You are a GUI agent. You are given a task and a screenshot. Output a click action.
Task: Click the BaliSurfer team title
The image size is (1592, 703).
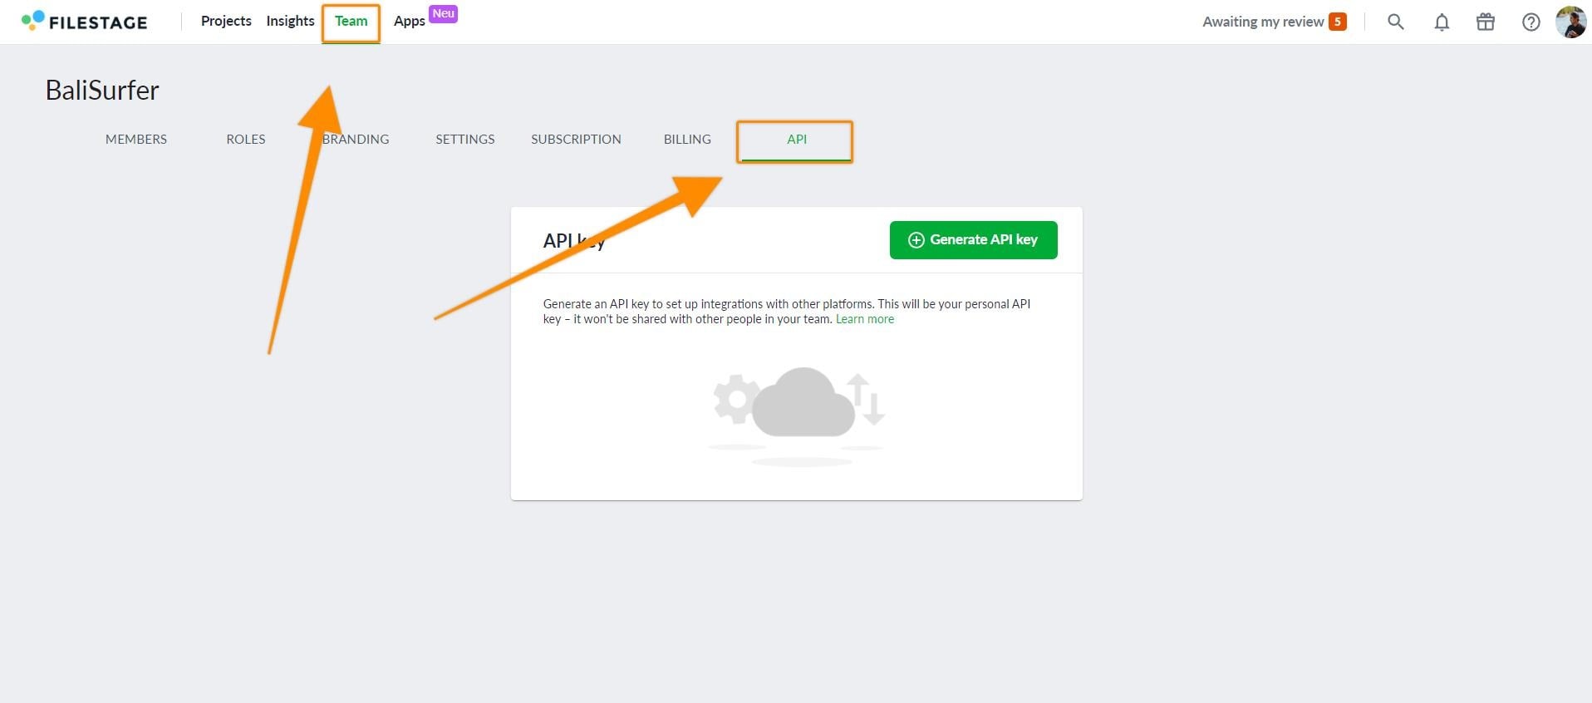click(x=102, y=90)
